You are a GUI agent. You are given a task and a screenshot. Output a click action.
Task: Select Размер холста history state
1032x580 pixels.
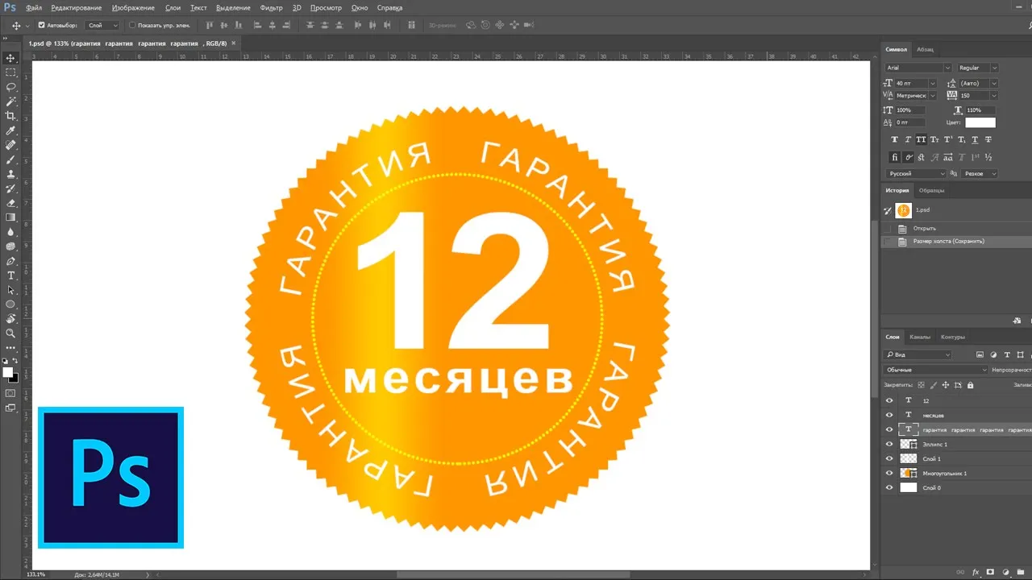(x=957, y=241)
